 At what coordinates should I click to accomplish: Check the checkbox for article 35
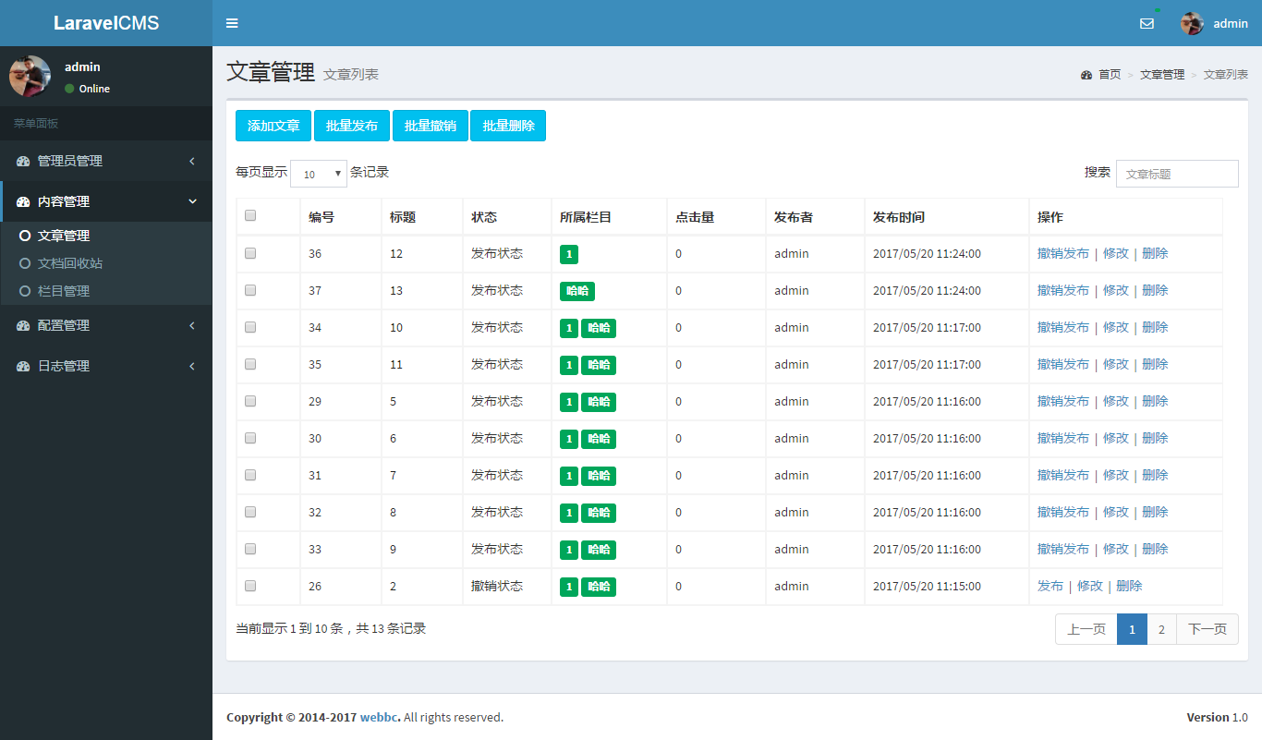(250, 364)
